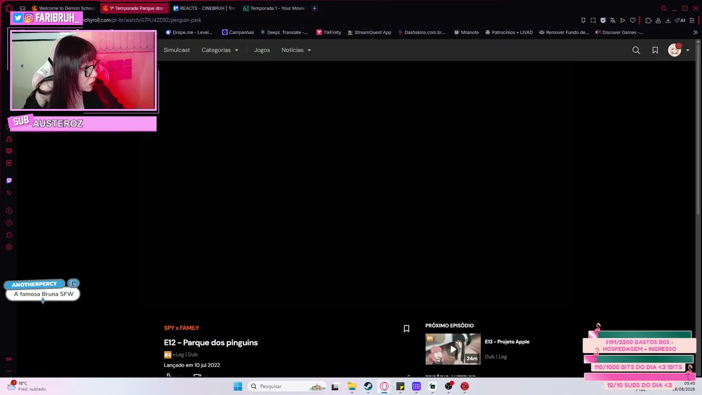Click the browser address bar URL
This screenshot has height=395, width=702.
(142, 20)
